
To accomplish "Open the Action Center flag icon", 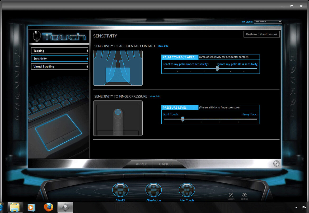I will (304, 207).
